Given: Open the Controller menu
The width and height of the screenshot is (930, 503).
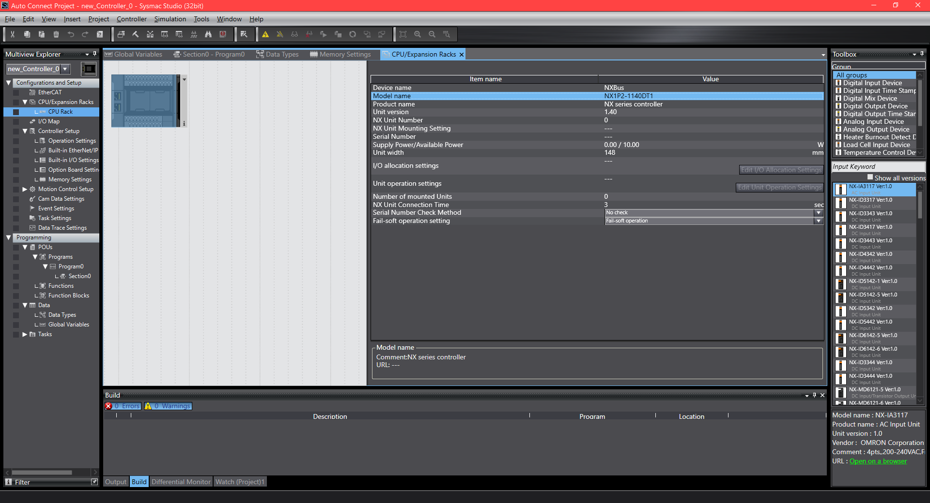Looking at the screenshot, I should [131, 19].
